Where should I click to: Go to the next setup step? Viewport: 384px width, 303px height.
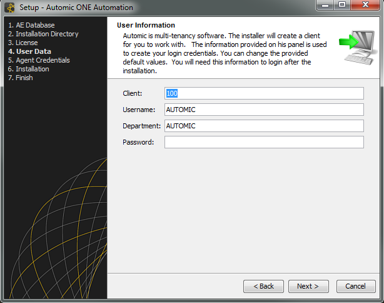pos(308,286)
